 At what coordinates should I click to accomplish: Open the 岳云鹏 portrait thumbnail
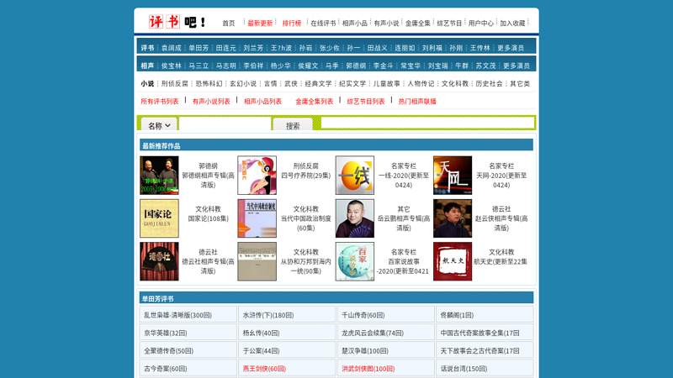355,218
